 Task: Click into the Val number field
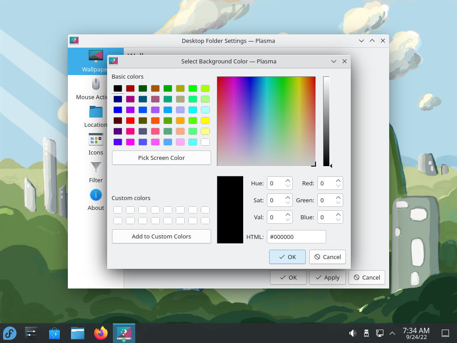pos(275,218)
